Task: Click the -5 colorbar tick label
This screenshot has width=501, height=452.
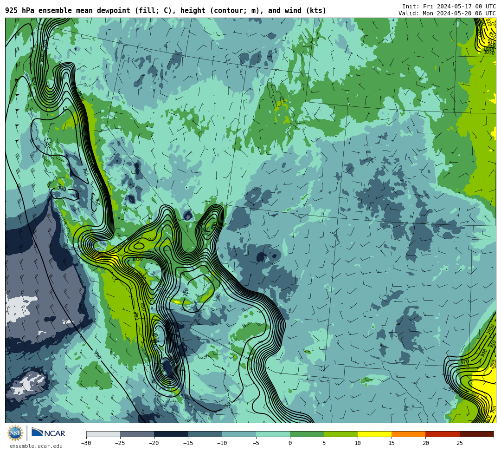Action: point(256,443)
